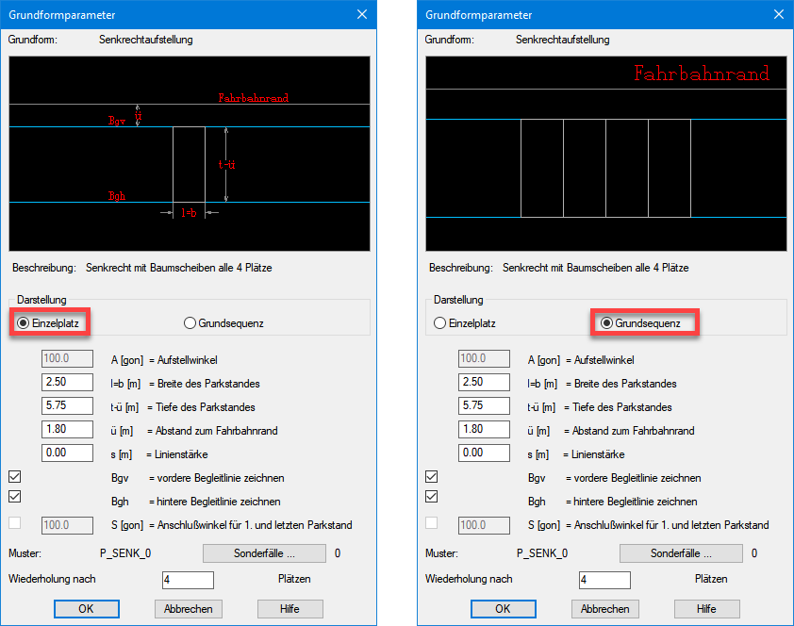This screenshot has height=626, width=794.
Task: Confirm with OK in left dialog
Action: (86, 608)
